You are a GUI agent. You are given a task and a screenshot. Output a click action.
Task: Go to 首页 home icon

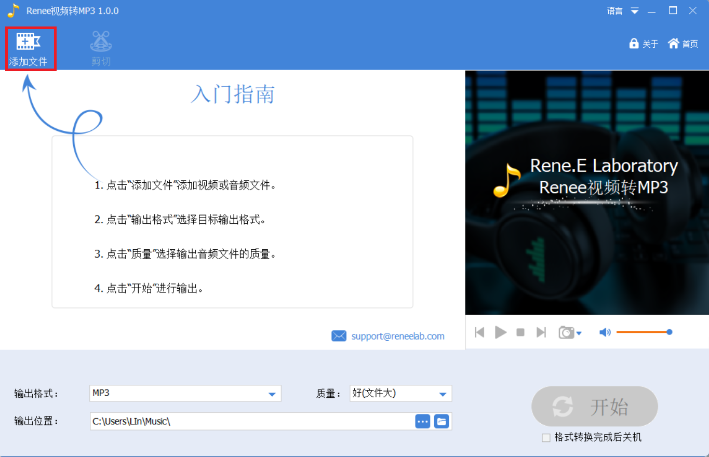[674, 44]
